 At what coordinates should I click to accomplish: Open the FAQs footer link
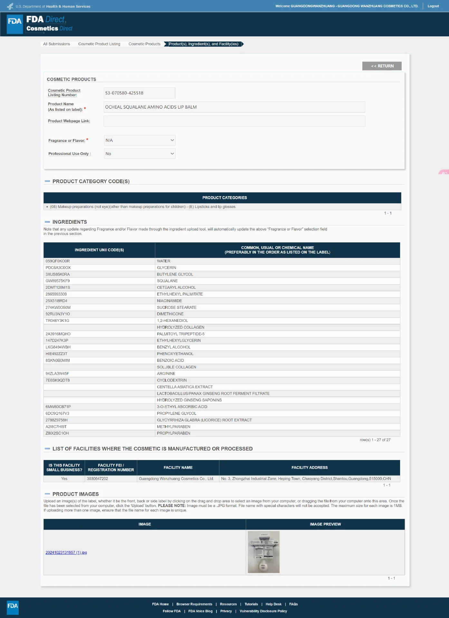[293, 604]
